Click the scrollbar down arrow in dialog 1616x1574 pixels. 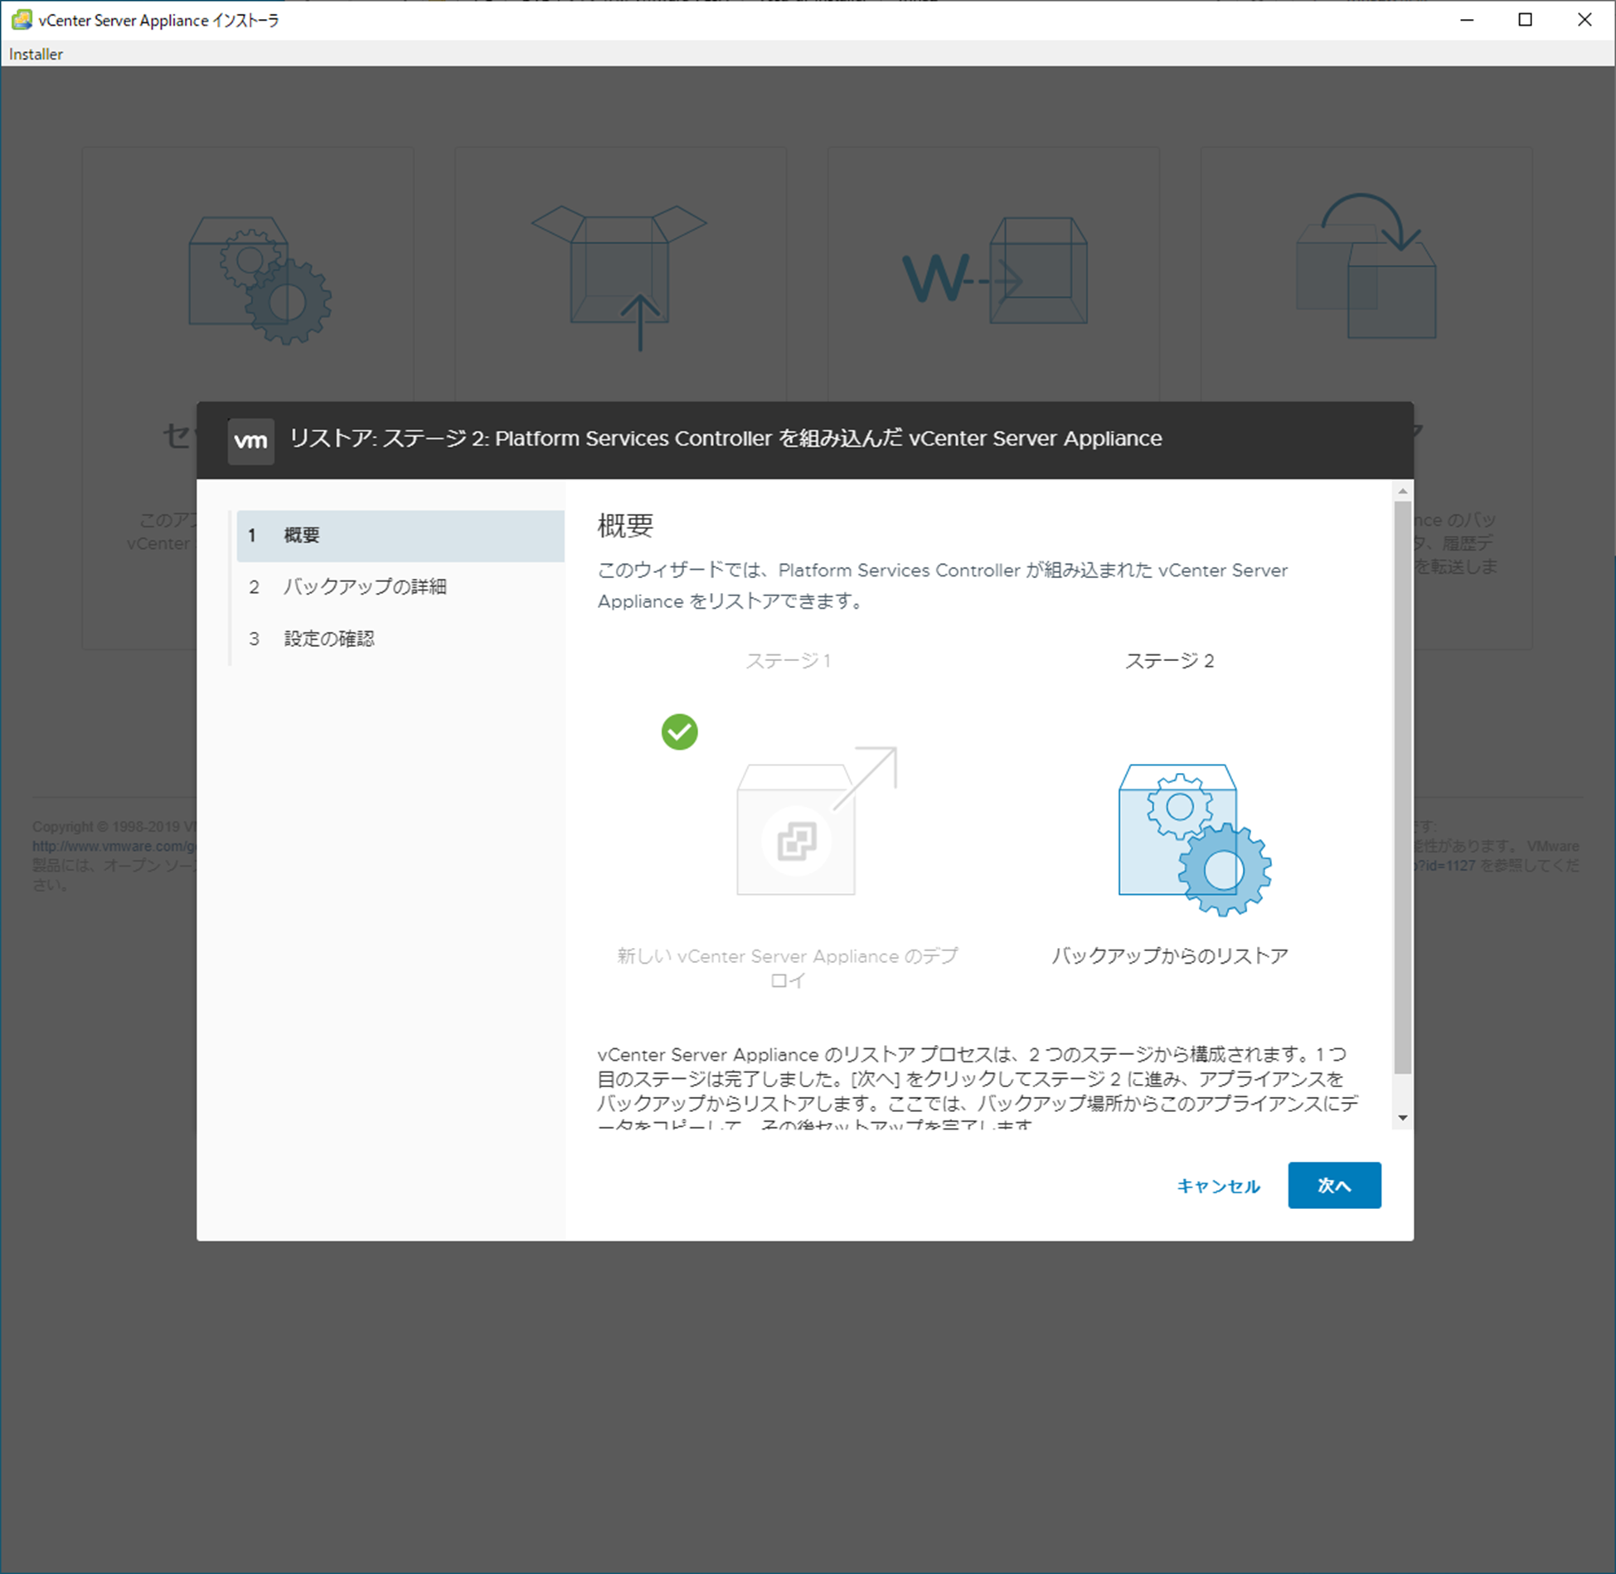pyautogui.click(x=1402, y=1118)
